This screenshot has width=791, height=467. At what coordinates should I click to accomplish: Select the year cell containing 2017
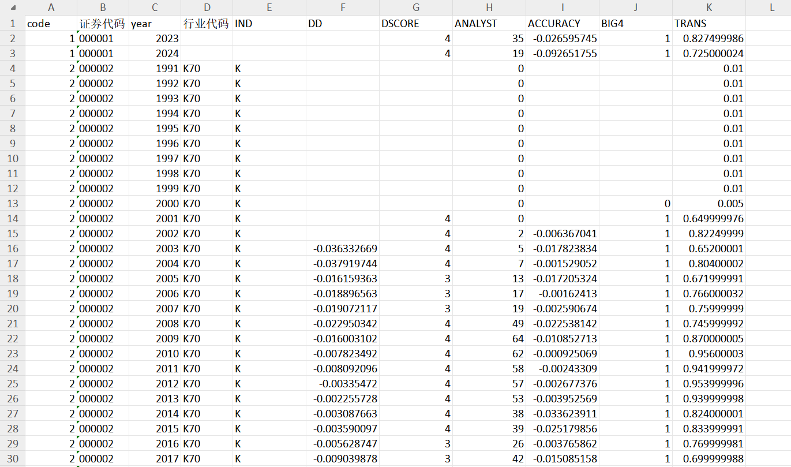tap(155, 459)
